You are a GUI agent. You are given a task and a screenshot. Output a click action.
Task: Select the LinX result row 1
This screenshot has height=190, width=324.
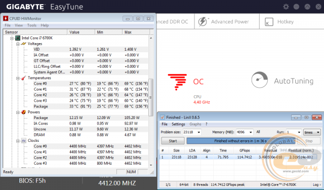[x=238, y=157]
